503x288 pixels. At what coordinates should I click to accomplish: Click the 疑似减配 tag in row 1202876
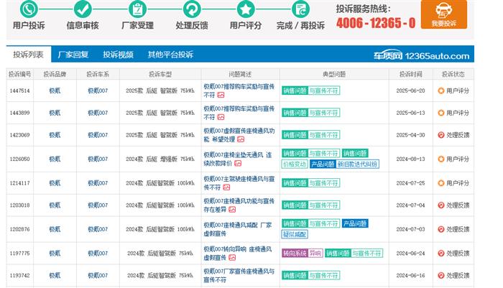point(295,234)
